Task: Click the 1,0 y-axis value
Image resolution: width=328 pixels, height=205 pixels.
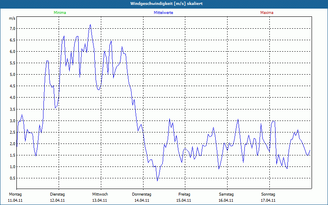Action: pyautogui.click(x=12, y=167)
